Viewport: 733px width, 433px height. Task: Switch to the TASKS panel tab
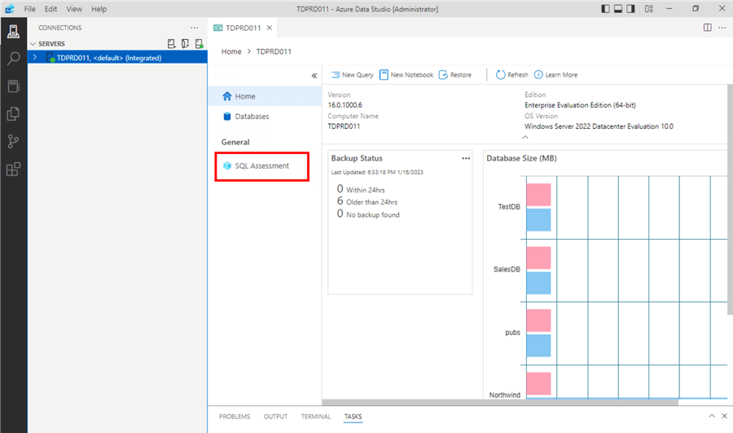[x=353, y=416]
